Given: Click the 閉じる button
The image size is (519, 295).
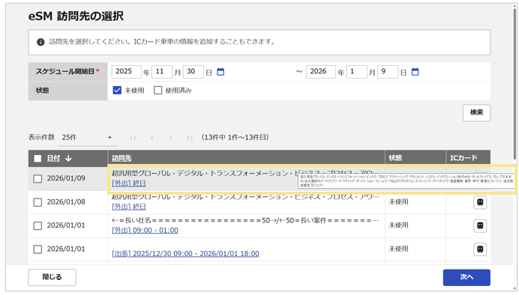Looking at the screenshot, I should coord(52,277).
